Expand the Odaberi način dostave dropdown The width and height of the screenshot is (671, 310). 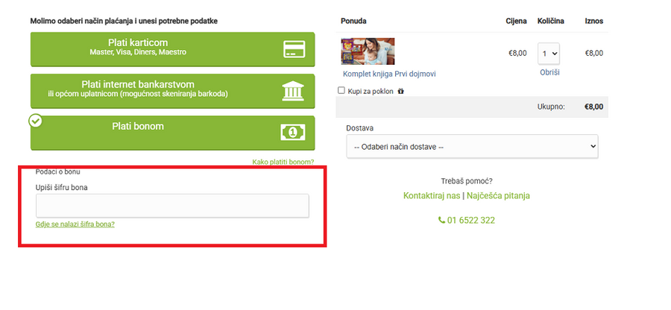coord(472,147)
